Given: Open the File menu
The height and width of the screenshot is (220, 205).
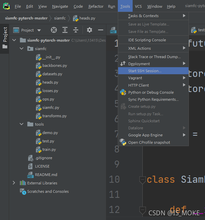Looking at the screenshot, I should coord(18,6).
